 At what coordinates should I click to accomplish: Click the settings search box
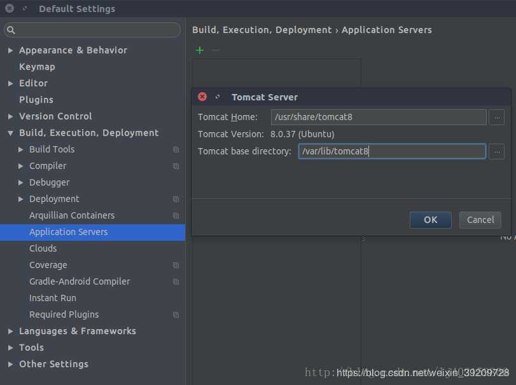pyautogui.click(x=92, y=30)
